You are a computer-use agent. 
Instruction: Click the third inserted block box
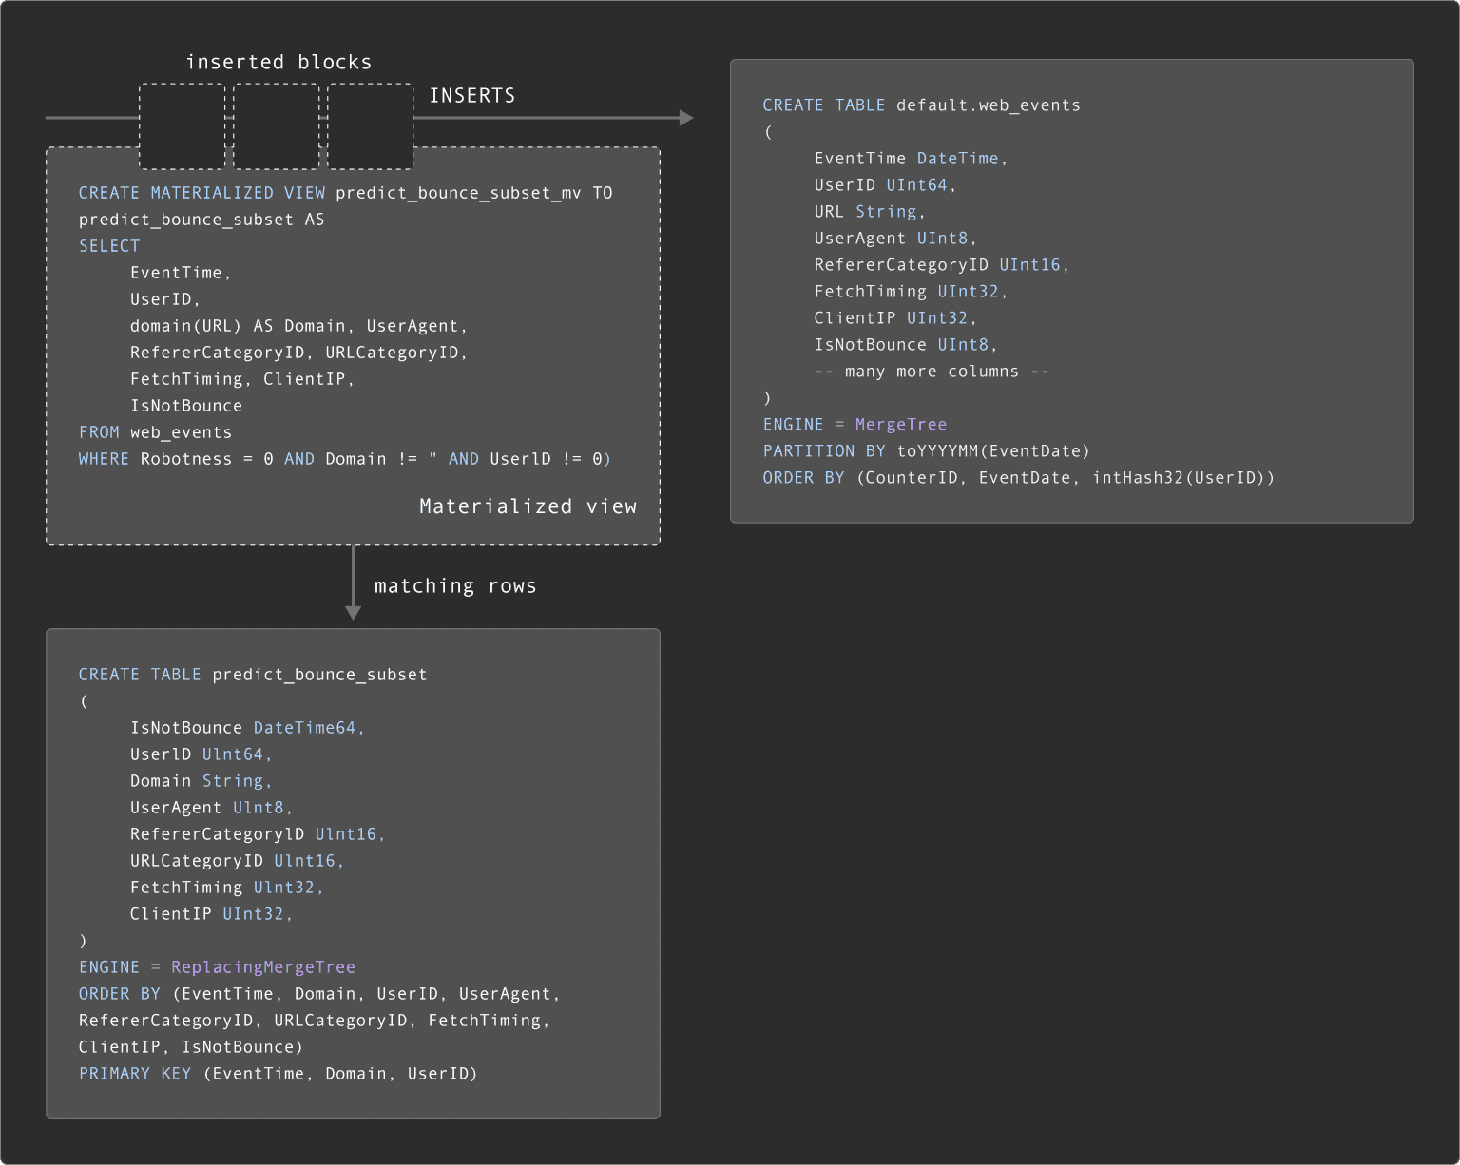371,126
